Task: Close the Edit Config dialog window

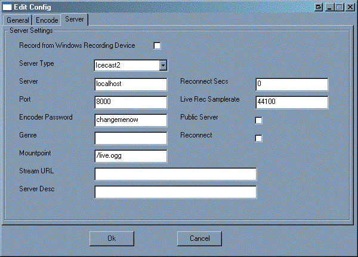Action: tap(348, 7)
